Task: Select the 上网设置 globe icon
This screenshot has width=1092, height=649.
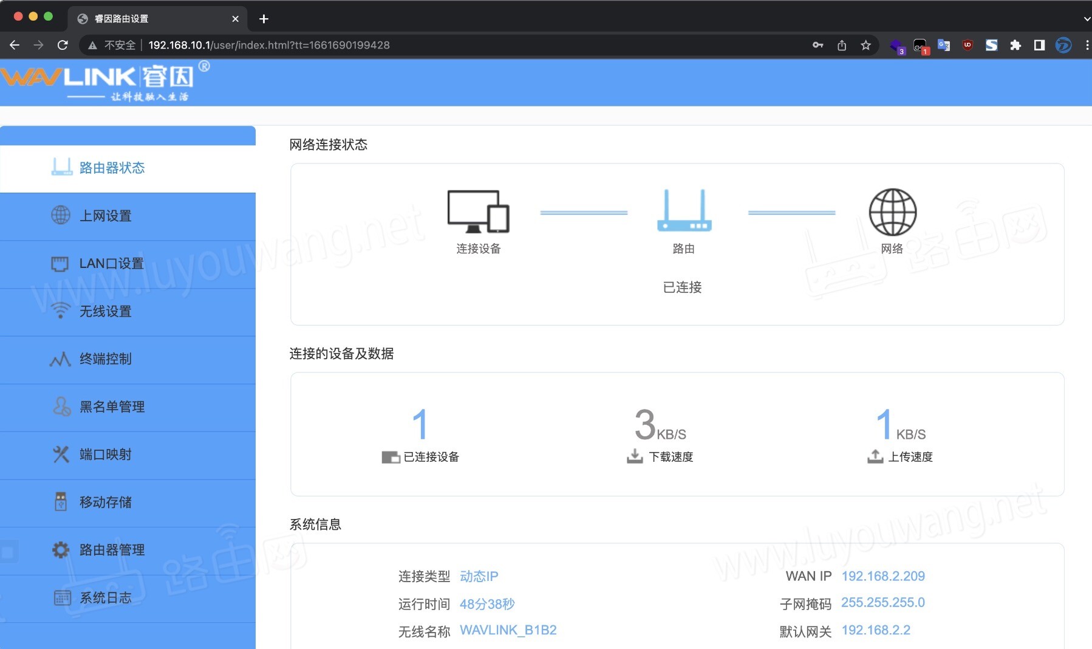Action: 60,216
